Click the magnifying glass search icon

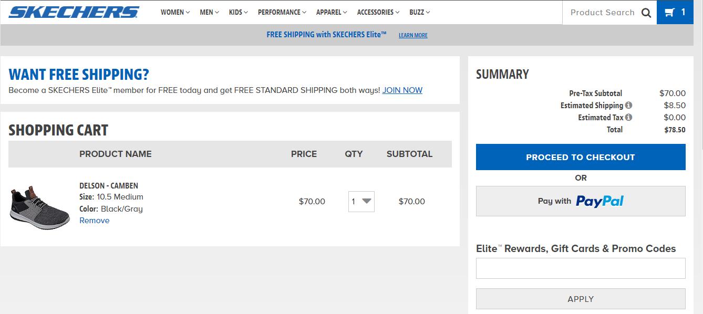pyautogui.click(x=646, y=13)
